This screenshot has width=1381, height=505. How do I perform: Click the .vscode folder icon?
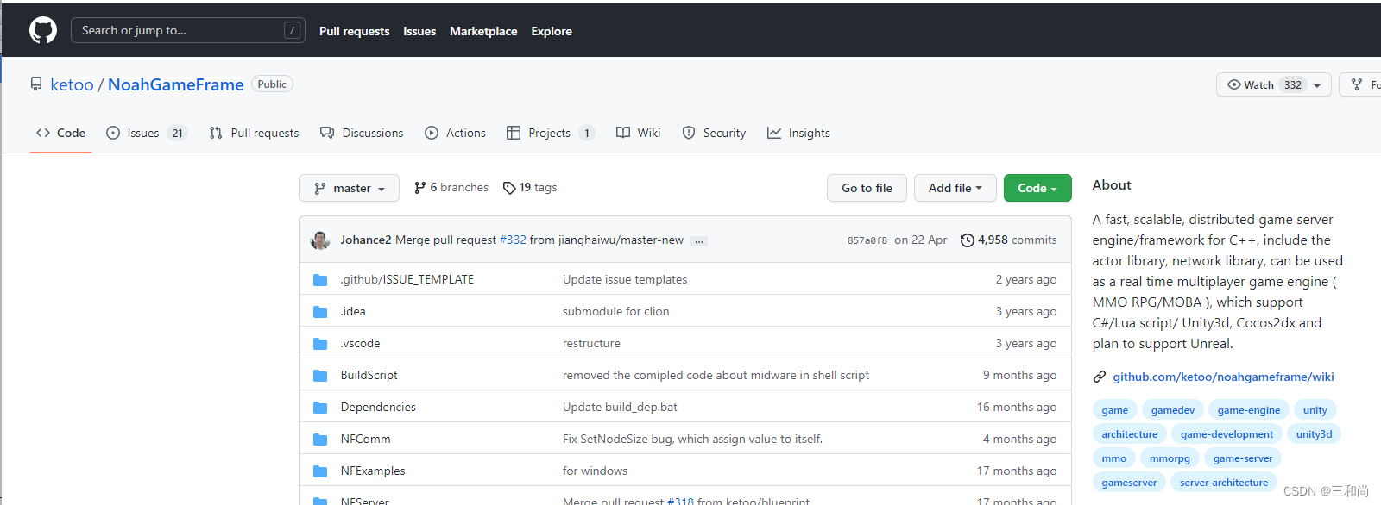click(x=320, y=344)
